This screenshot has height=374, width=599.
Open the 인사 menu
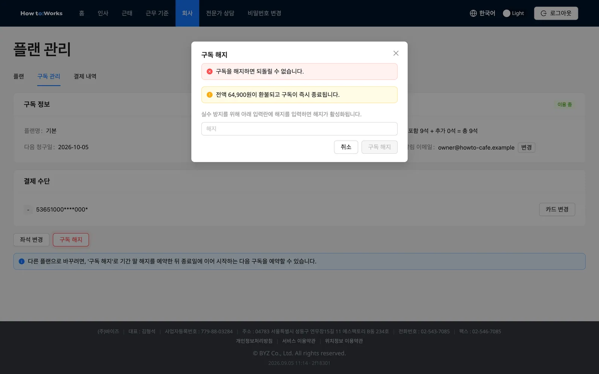point(103,13)
